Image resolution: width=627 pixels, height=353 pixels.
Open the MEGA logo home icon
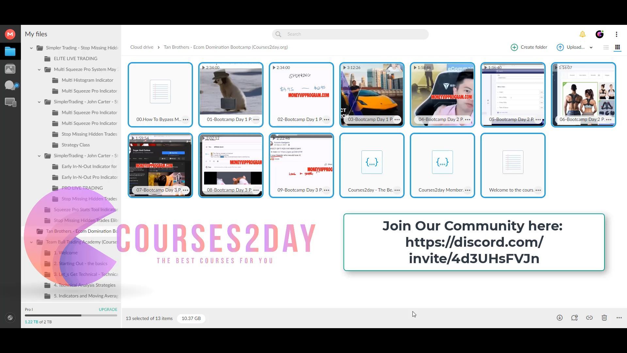tap(10, 34)
